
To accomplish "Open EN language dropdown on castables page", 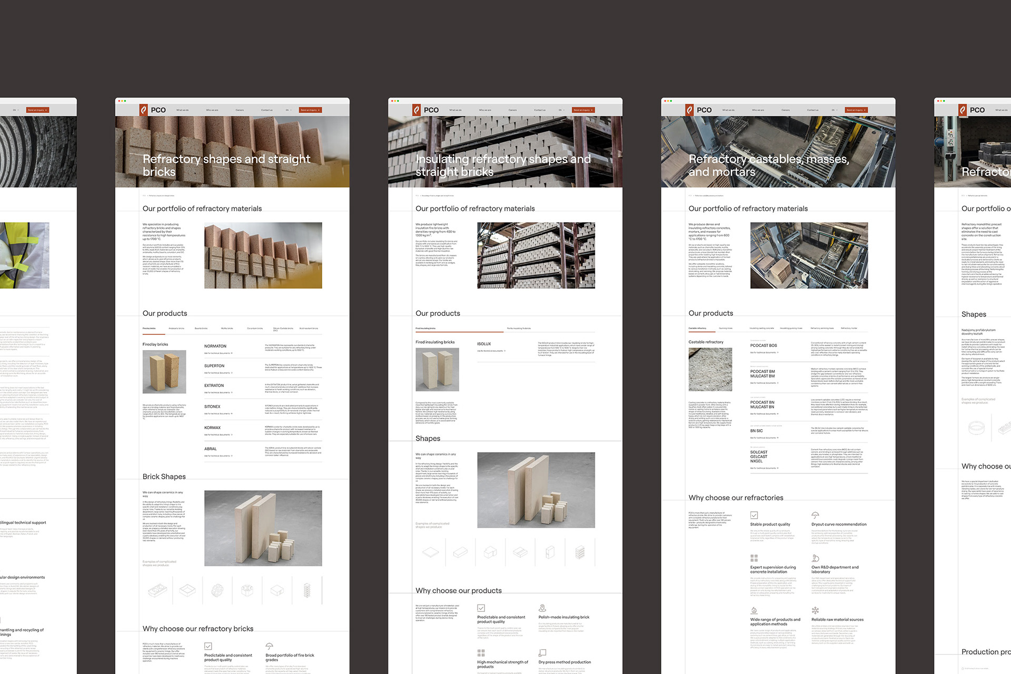I will click(834, 110).
